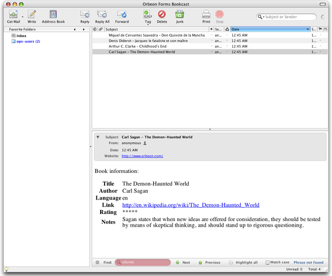
Task: Compose a message with the Write icon
Action: 32,14
